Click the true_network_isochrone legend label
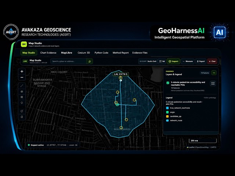Viewport: 235px width, 176px height. click(180, 108)
